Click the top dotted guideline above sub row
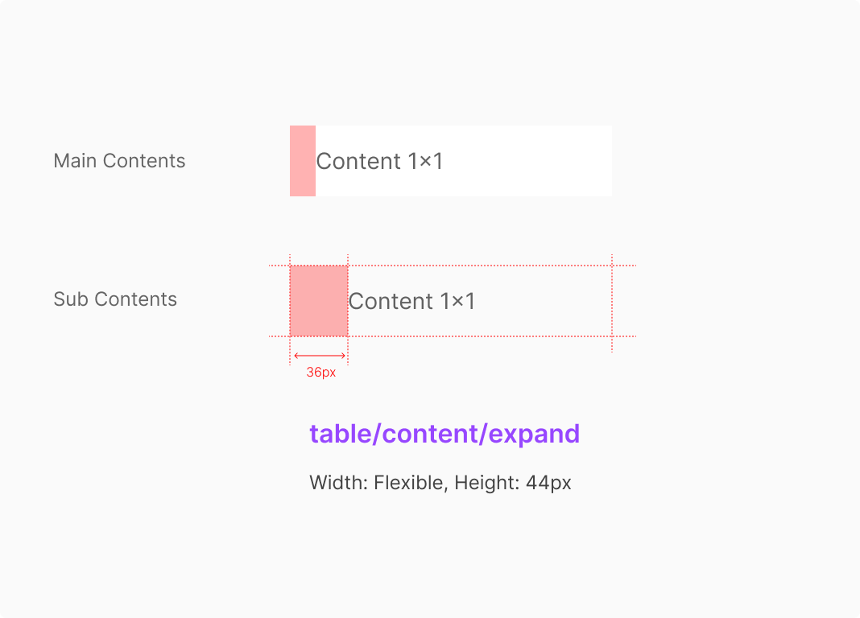Screen dimensions: 860x618 [483, 266]
